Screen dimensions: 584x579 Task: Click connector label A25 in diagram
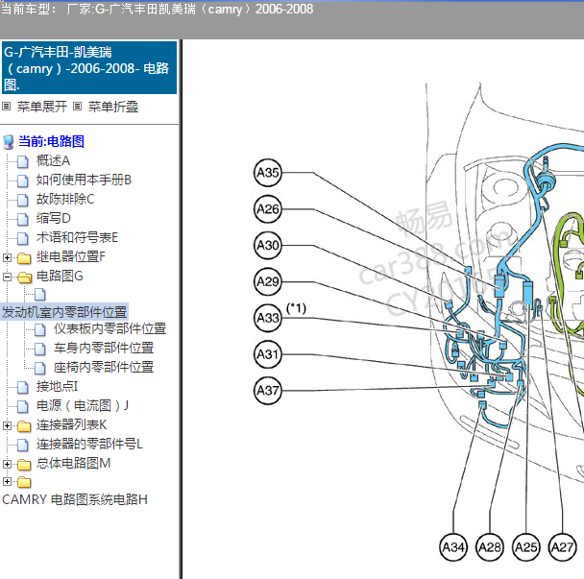pyautogui.click(x=526, y=547)
